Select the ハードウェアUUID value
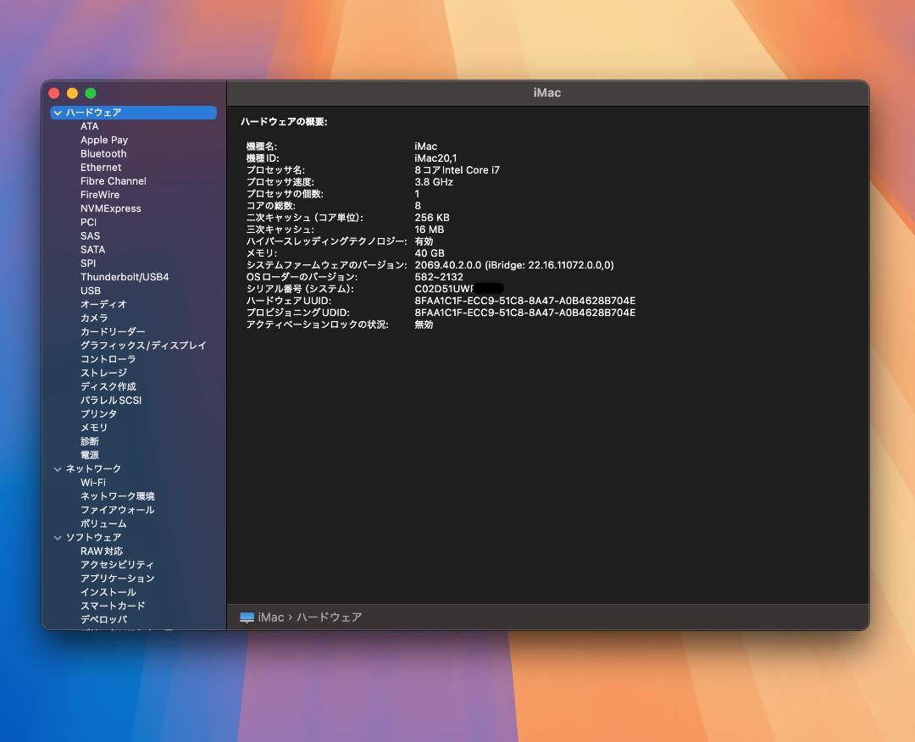Viewport: 915px width, 742px height. pyautogui.click(x=525, y=301)
